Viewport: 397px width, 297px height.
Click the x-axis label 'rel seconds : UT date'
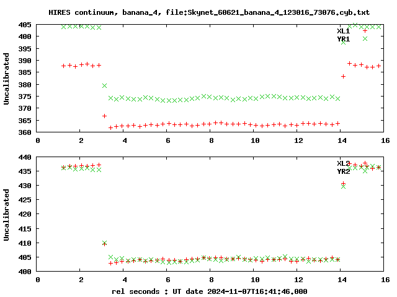pyautogui.click(x=157, y=291)
